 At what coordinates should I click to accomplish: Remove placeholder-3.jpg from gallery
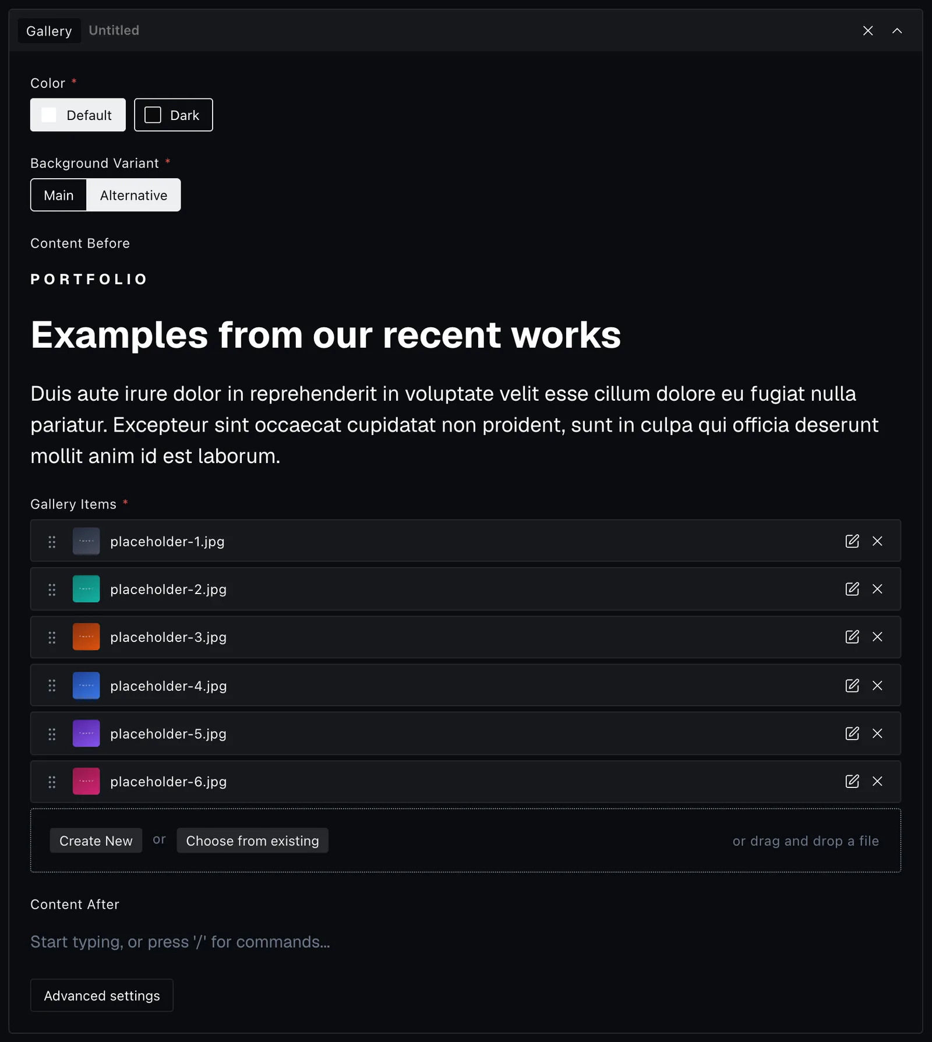pyautogui.click(x=877, y=637)
